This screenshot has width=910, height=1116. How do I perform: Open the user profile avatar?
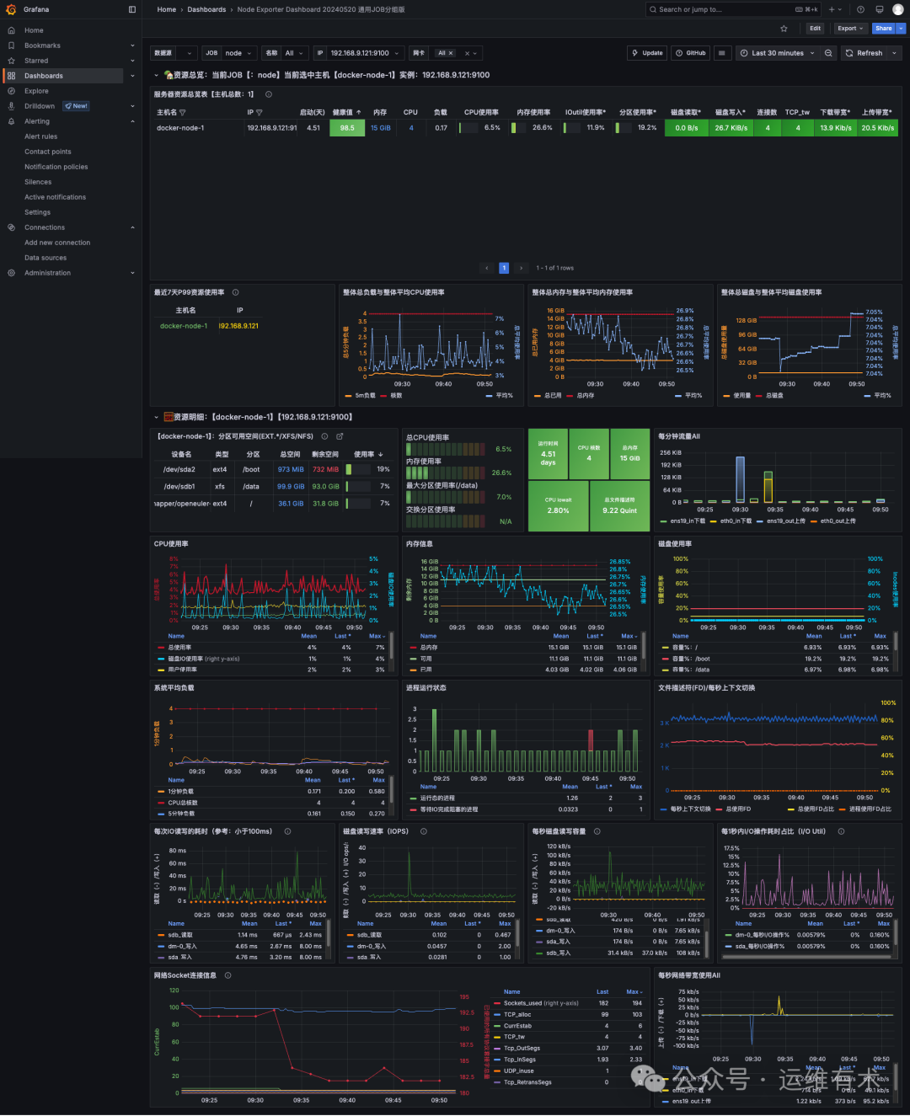click(896, 9)
